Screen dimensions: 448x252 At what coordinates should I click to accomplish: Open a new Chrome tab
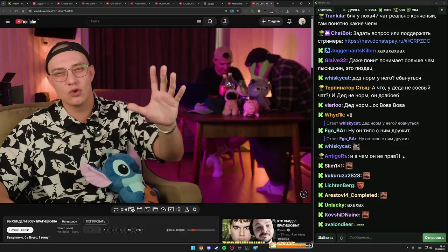278,3
